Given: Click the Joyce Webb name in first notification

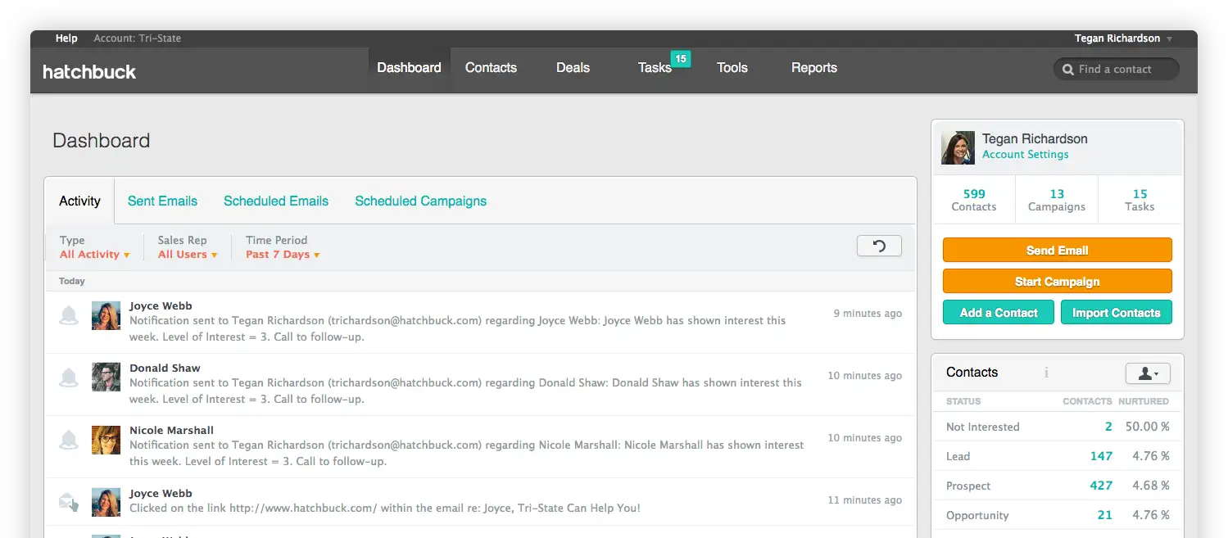Looking at the screenshot, I should point(161,306).
